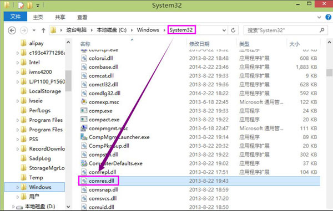Click the Properties quick access toolbar icon
The width and height of the screenshot is (333, 211).
tap(21, 6)
